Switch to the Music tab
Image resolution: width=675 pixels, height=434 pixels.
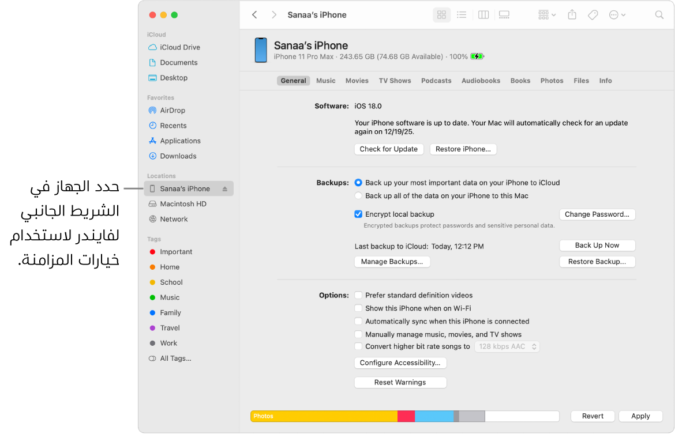point(325,81)
